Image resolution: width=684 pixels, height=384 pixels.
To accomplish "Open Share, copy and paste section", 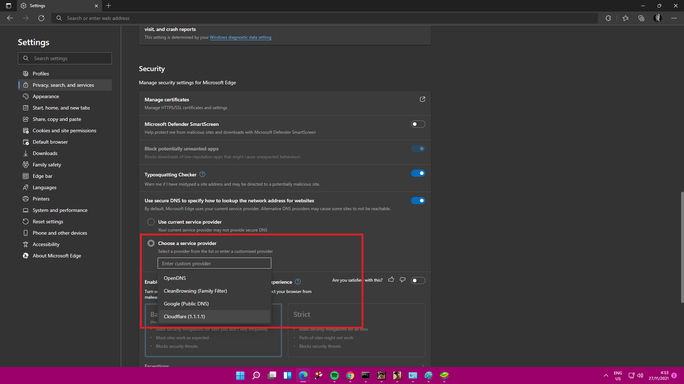I will point(65,119).
